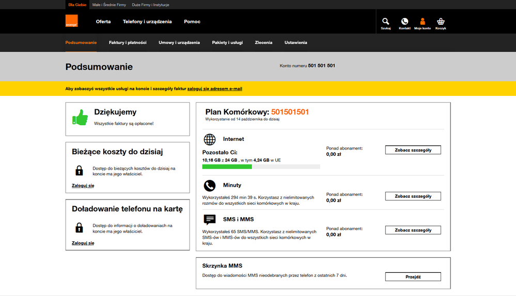The image size is (516, 296).
Task: Click the green internet data usage bar
Action: [x=227, y=167]
